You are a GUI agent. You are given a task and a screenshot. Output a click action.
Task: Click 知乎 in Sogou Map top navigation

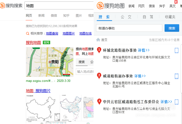162,6
